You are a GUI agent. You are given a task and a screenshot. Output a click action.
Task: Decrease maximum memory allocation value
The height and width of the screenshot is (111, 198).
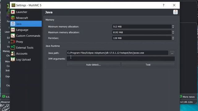(x=173, y=33)
